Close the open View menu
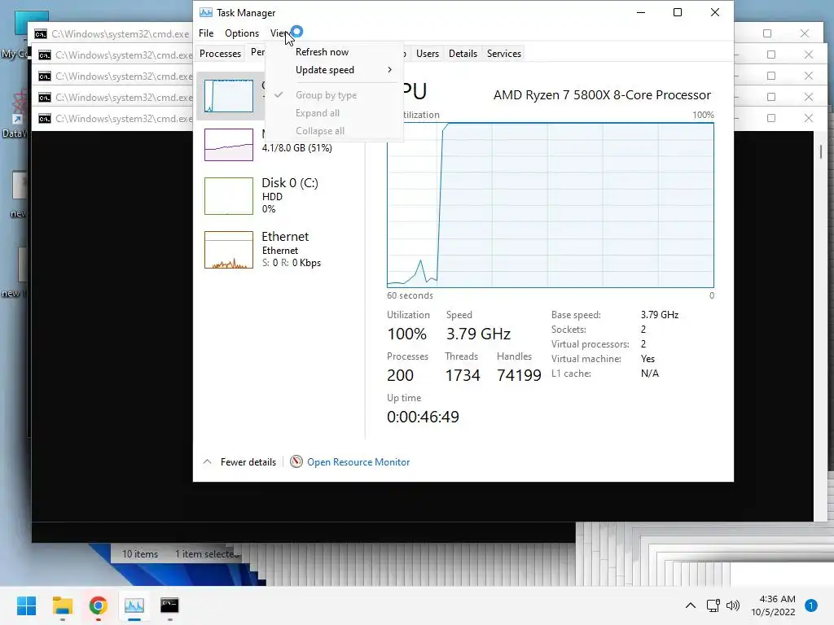Screen dimensions: 834x625 click(x=279, y=33)
